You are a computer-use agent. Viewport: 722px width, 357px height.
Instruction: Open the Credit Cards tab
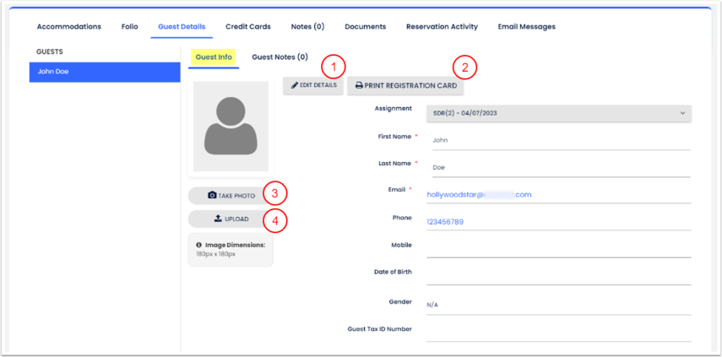pyautogui.click(x=247, y=27)
